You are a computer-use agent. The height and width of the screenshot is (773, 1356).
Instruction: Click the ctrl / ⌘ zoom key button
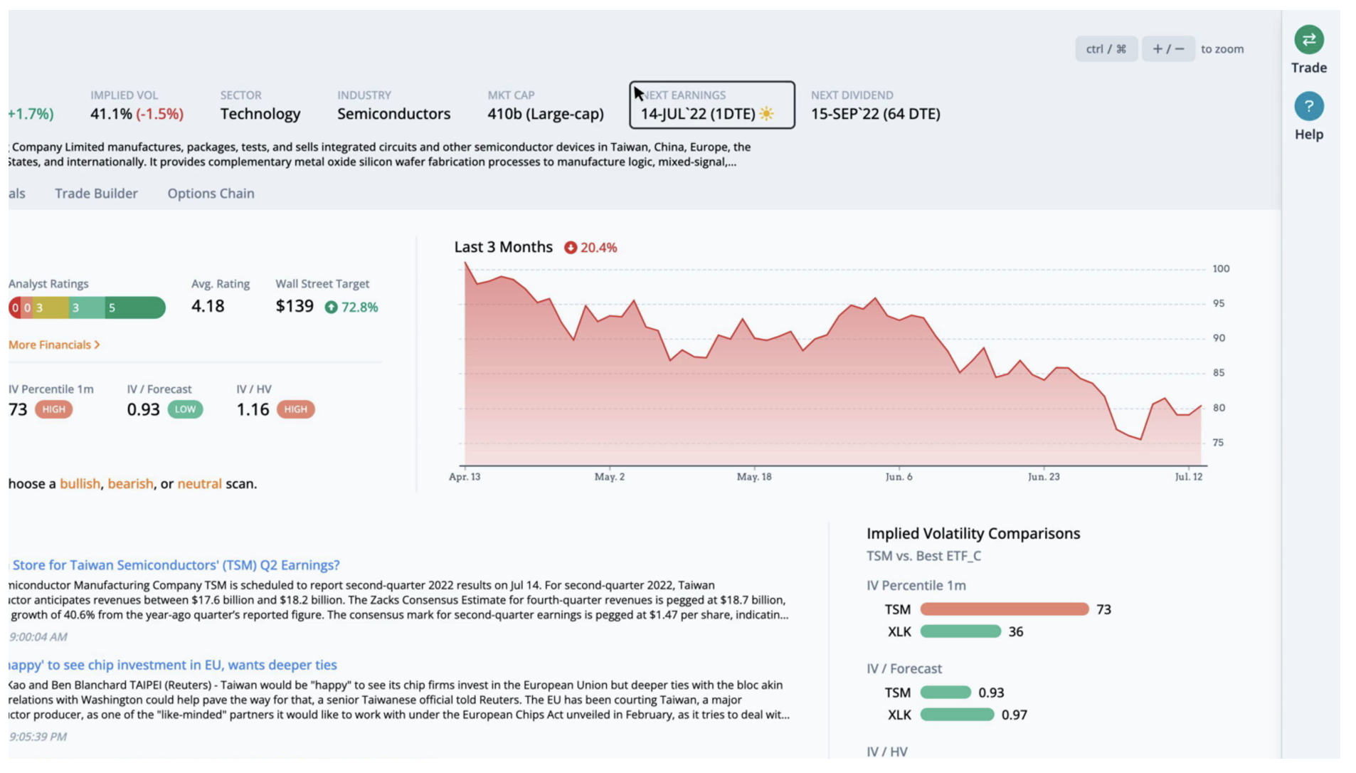(x=1106, y=49)
